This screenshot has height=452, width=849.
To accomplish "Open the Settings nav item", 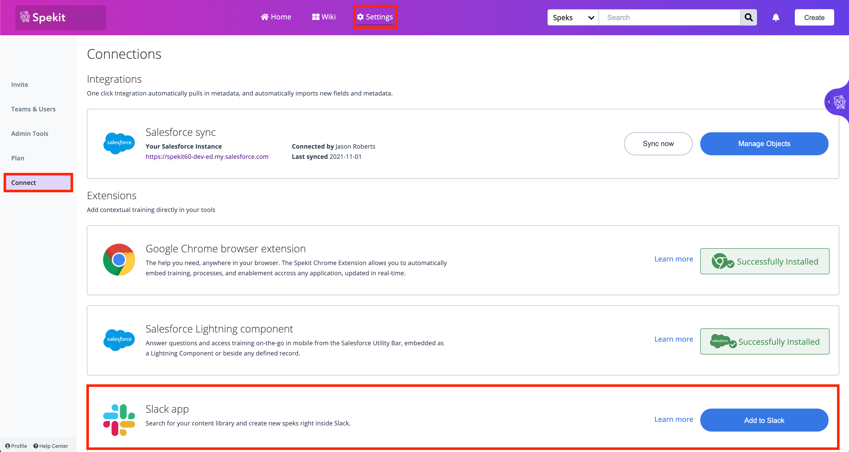I will (x=375, y=17).
